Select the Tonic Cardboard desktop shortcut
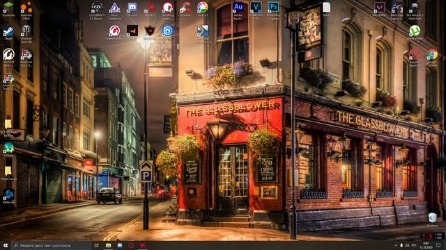This screenshot has height=250, width=446. coord(114,7)
